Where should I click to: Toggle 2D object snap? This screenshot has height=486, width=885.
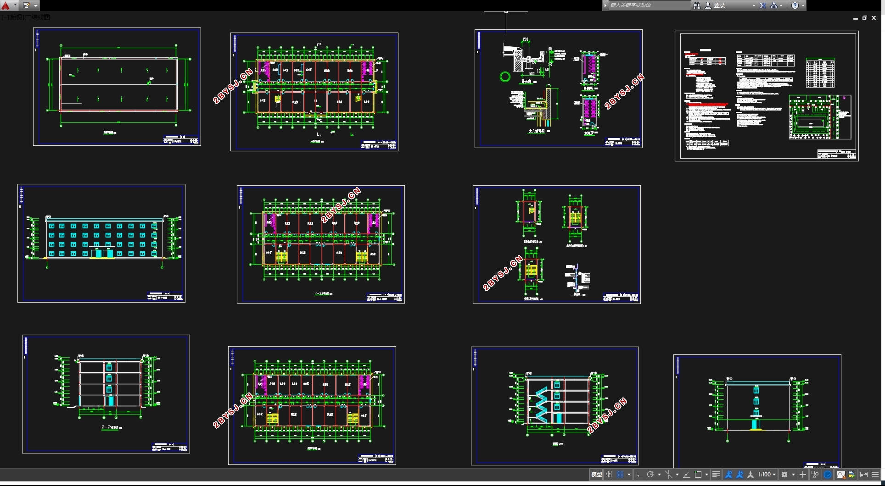[x=698, y=475]
